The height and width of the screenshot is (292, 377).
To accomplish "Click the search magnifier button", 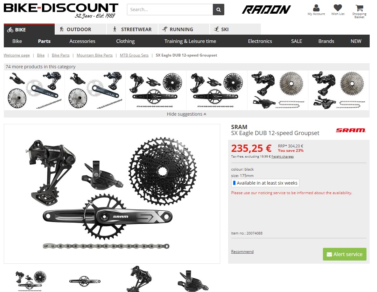I will tap(218, 10).
